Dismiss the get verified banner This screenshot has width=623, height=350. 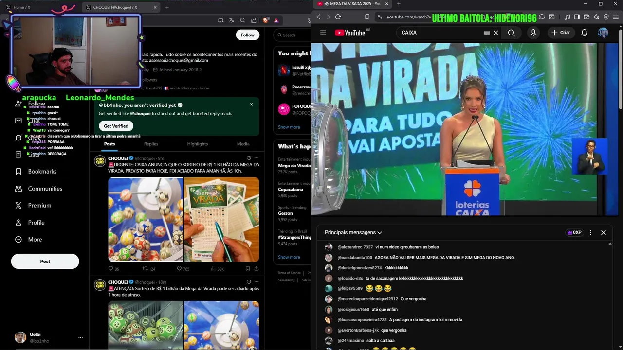coord(251,105)
